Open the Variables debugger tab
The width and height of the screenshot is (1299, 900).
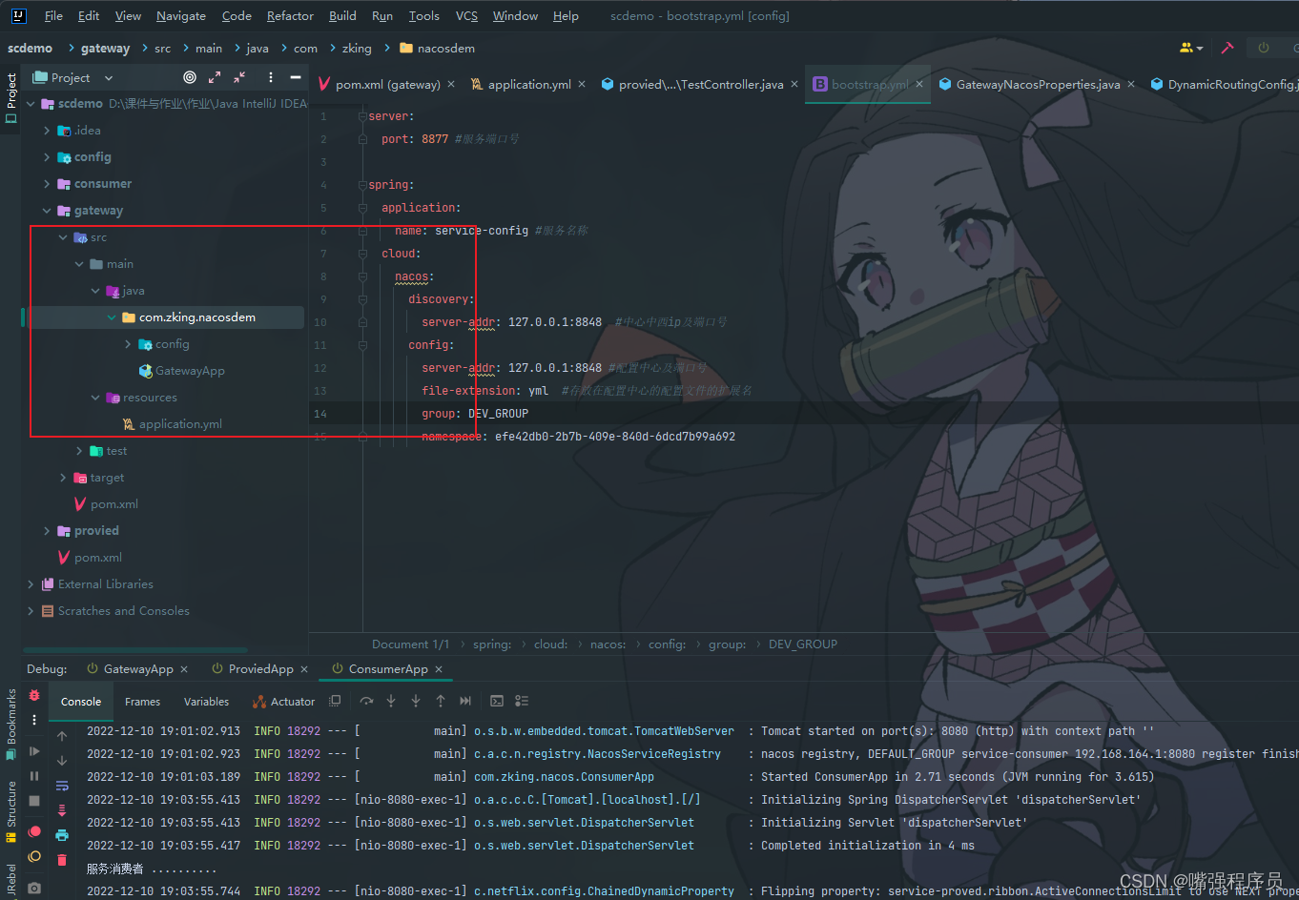click(x=206, y=702)
